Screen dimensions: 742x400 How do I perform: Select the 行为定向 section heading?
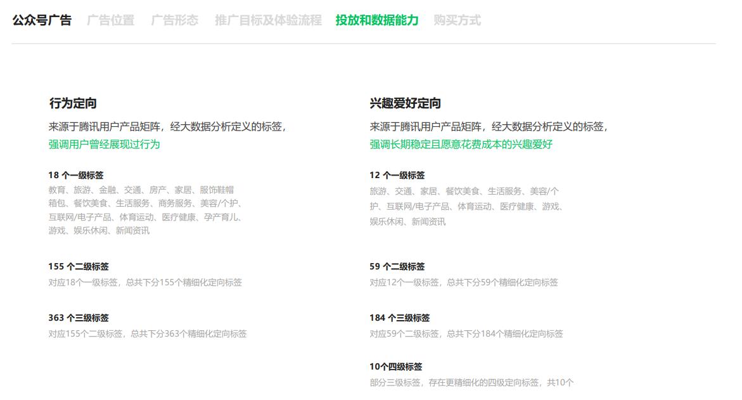tap(73, 102)
